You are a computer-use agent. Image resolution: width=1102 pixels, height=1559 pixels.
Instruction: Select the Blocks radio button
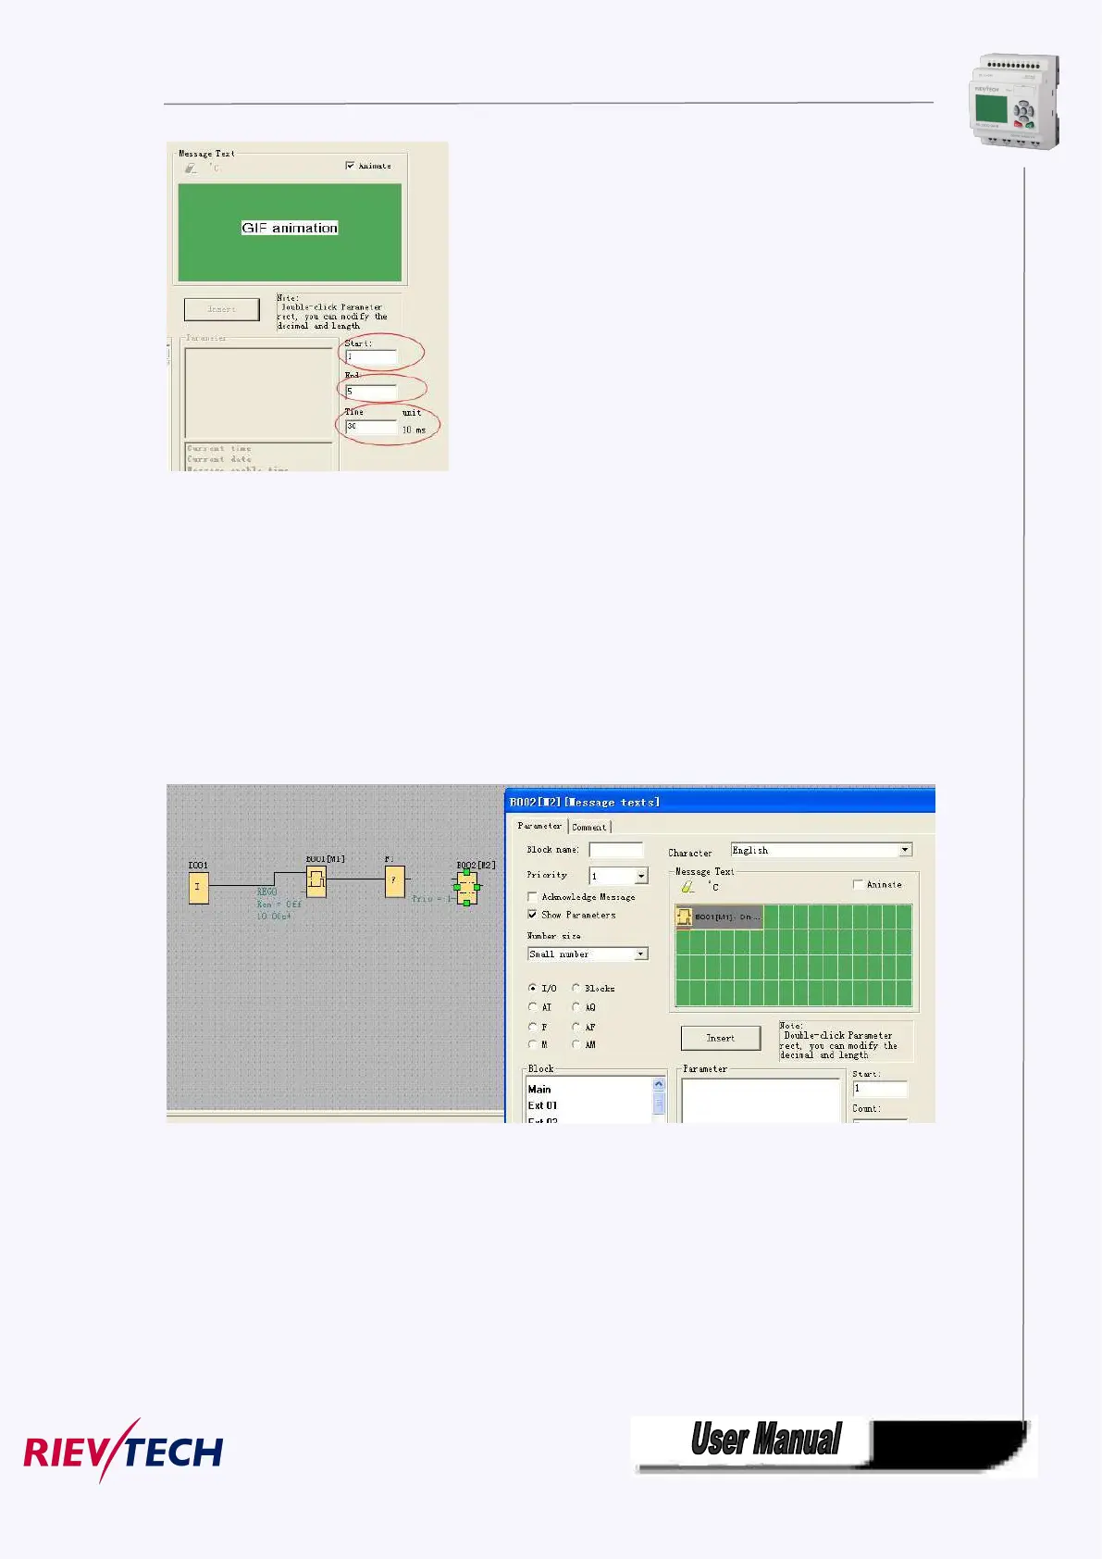(x=576, y=988)
